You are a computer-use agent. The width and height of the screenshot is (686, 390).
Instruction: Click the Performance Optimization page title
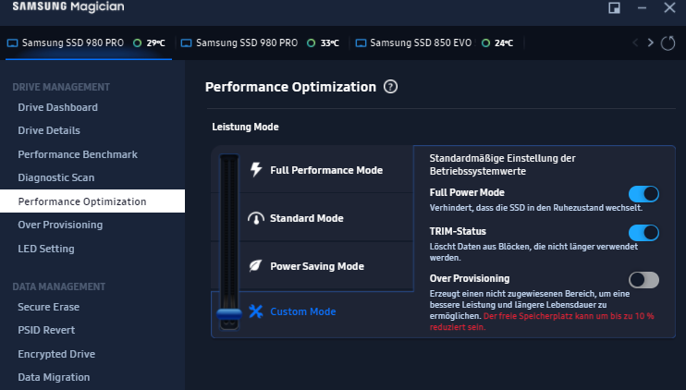pos(290,87)
